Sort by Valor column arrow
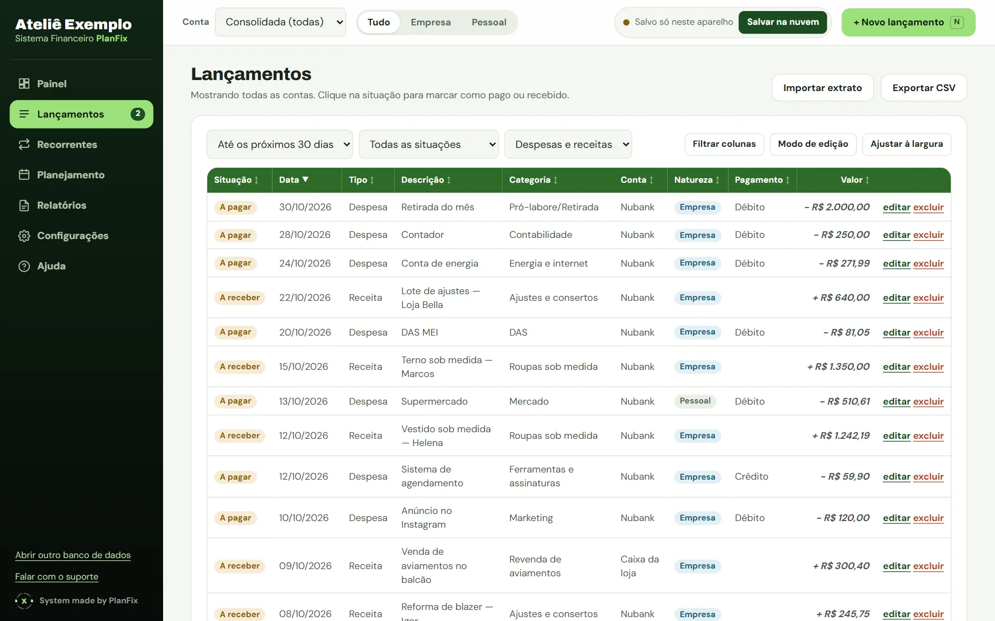The width and height of the screenshot is (995, 621). (x=867, y=180)
